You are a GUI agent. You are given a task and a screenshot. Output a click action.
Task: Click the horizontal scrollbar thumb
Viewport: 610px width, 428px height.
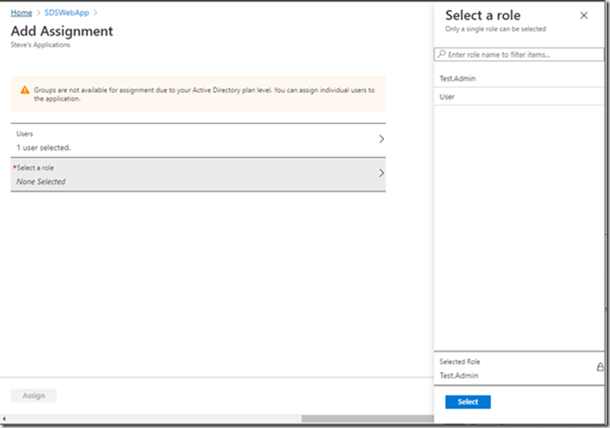367,419
